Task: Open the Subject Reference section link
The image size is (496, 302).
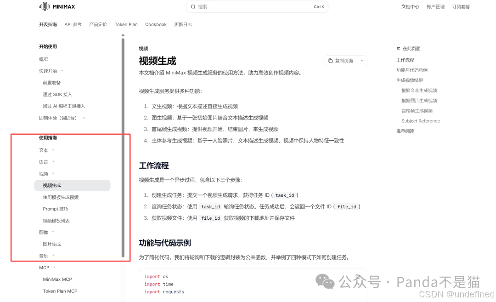Action: click(x=421, y=120)
